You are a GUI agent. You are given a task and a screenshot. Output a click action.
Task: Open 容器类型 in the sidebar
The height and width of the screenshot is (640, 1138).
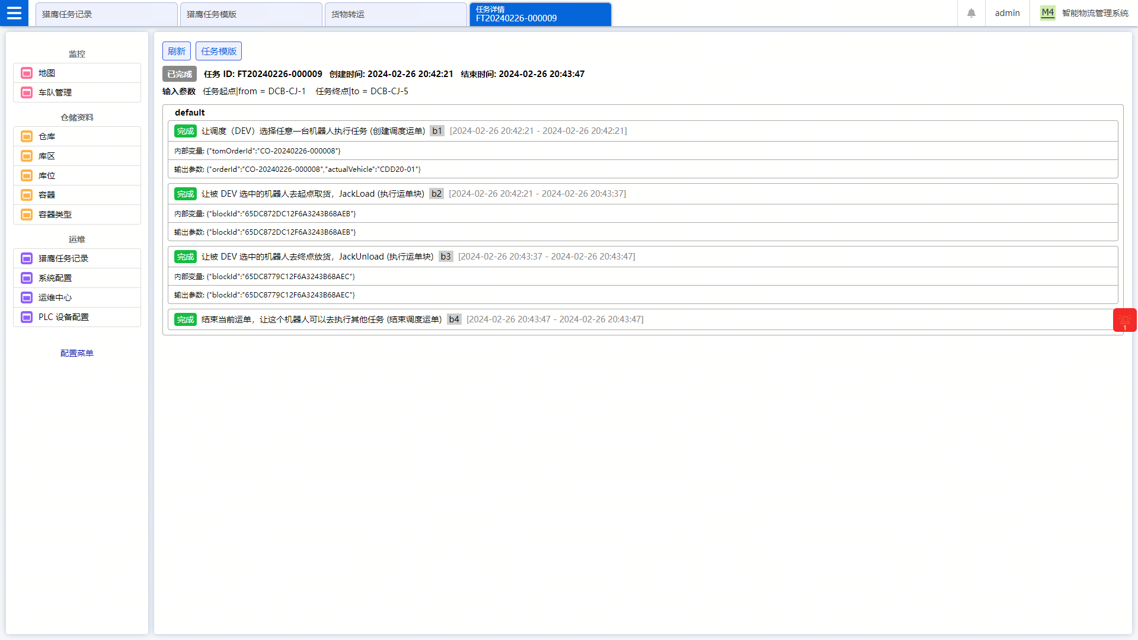(77, 215)
